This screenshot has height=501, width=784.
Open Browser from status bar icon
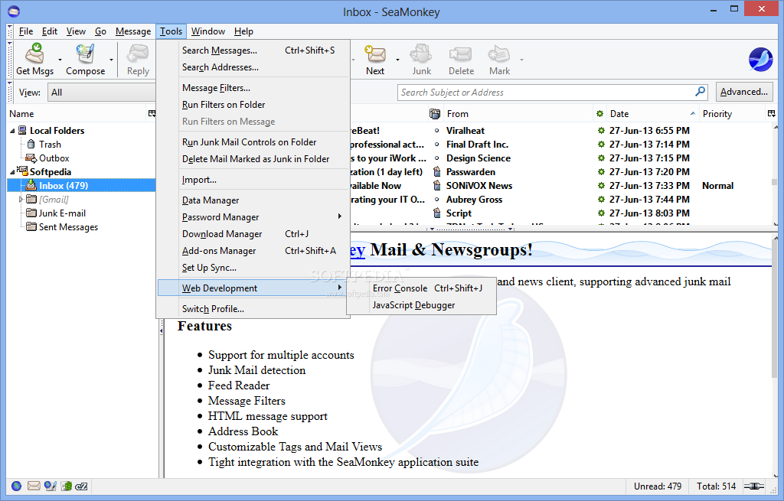tap(17, 486)
